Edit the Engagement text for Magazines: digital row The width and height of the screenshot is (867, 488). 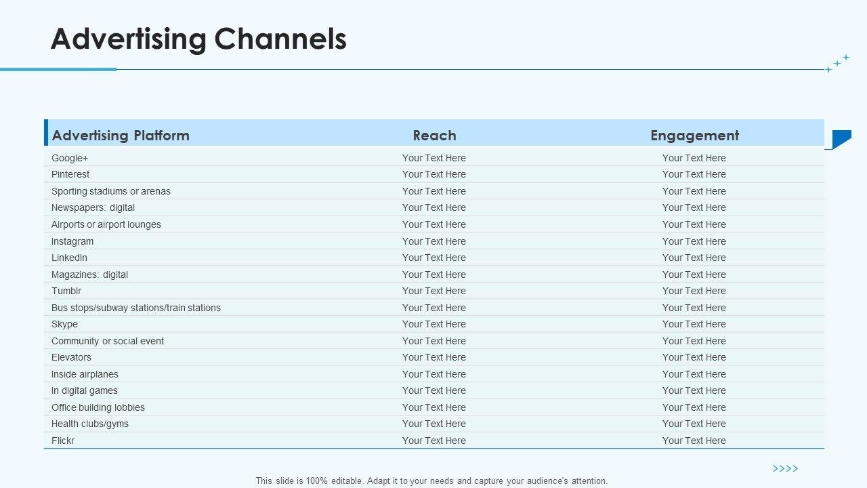(694, 274)
